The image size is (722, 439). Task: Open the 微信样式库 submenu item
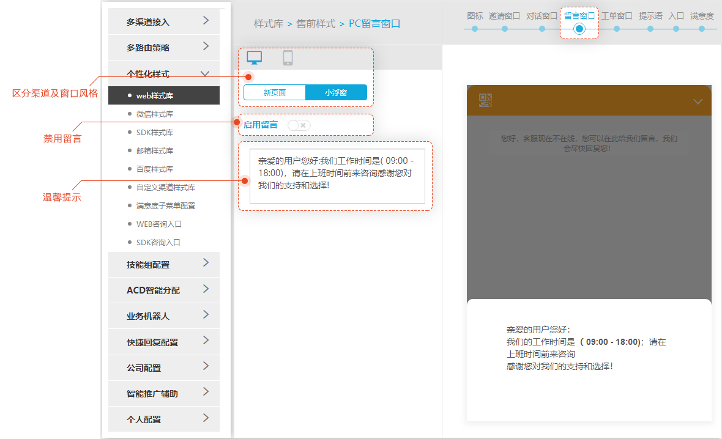click(154, 114)
